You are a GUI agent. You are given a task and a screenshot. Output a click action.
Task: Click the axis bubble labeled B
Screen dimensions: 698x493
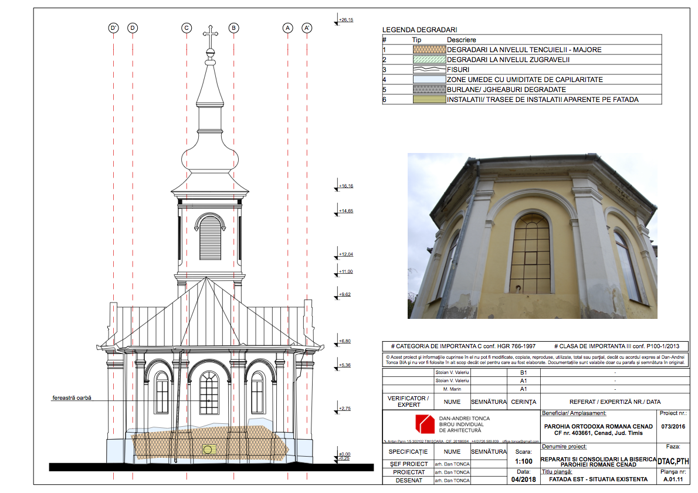(233, 28)
